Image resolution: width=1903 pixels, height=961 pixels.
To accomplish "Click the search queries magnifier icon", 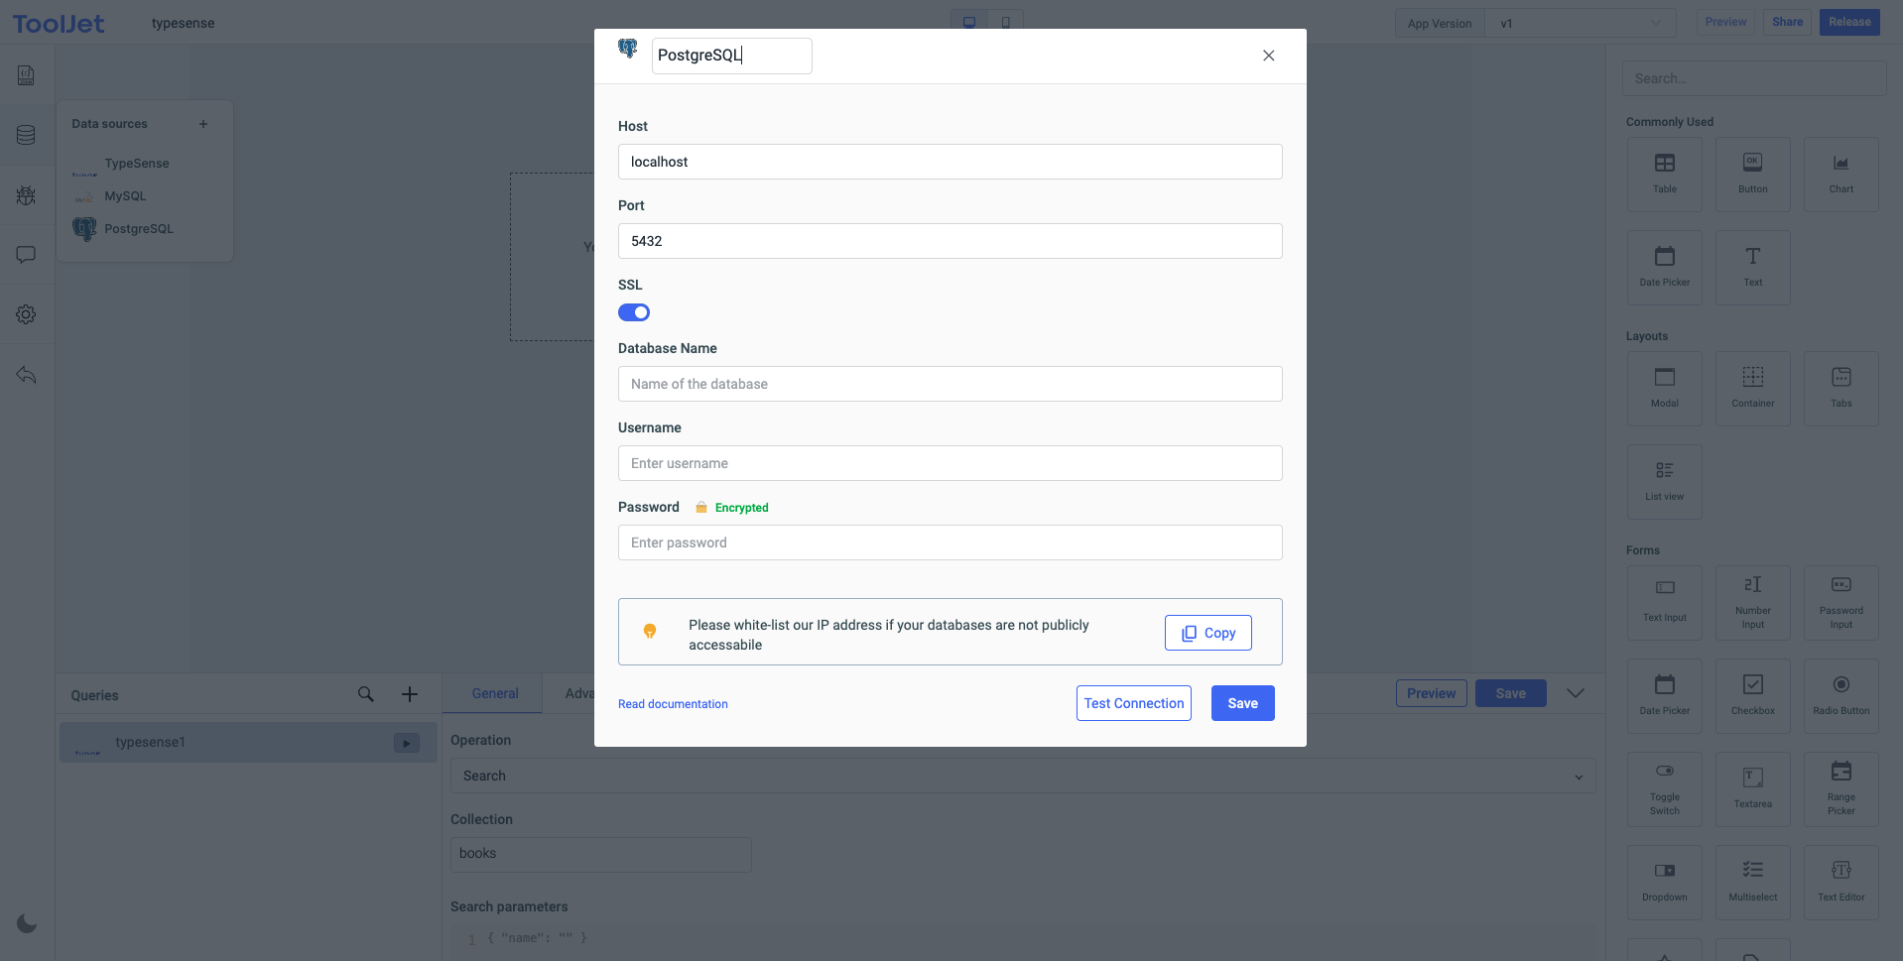I will pyautogui.click(x=366, y=694).
